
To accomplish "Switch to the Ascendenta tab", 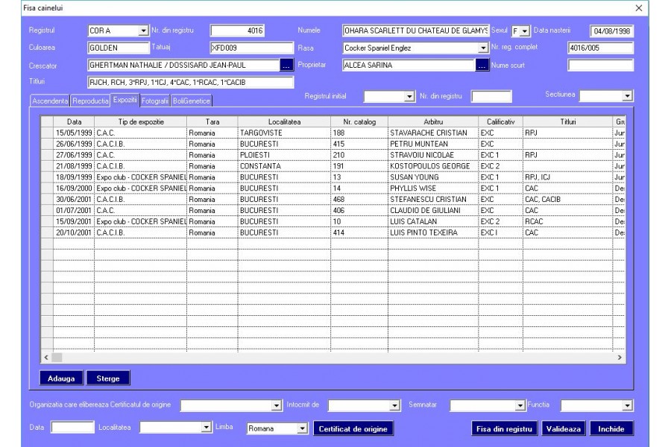I will [x=50, y=101].
